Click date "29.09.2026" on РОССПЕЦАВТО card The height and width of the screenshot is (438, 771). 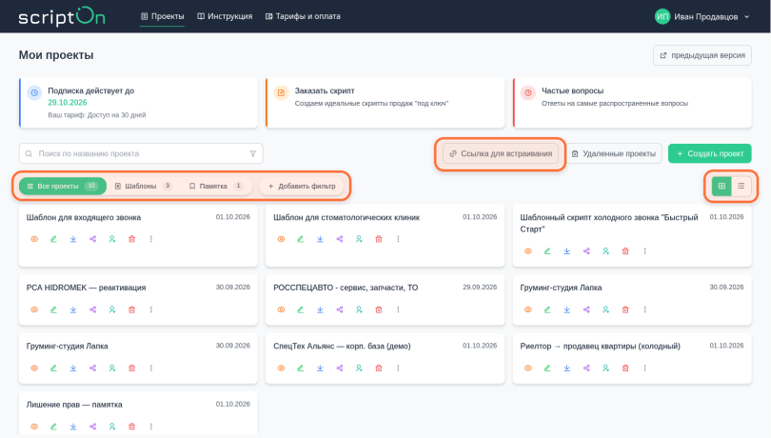[x=480, y=287]
